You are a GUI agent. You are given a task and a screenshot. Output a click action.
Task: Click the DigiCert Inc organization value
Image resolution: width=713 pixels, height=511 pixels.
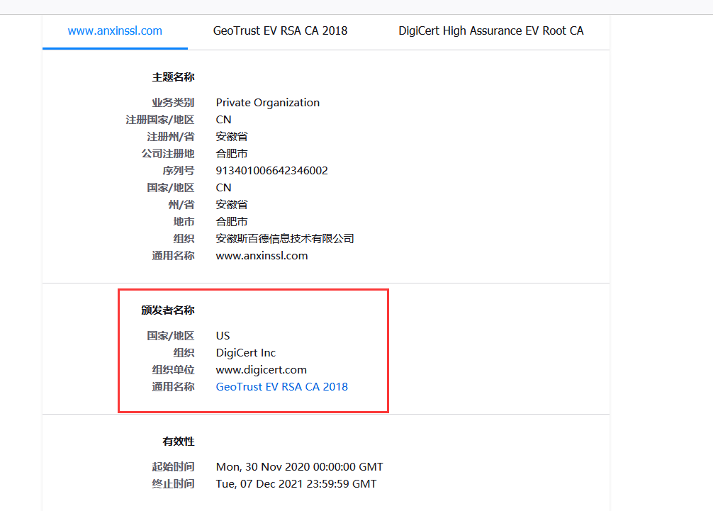[x=245, y=353]
